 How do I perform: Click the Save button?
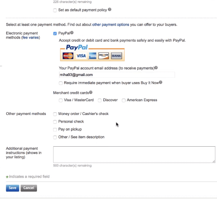(x=13, y=188)
